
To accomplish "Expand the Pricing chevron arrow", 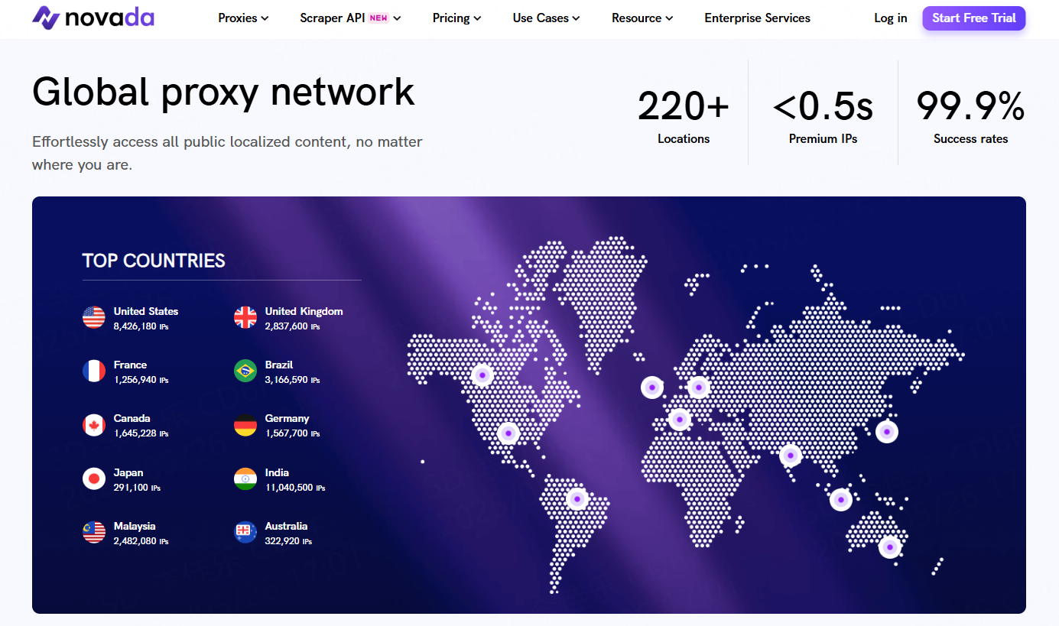I will [477, 18].
